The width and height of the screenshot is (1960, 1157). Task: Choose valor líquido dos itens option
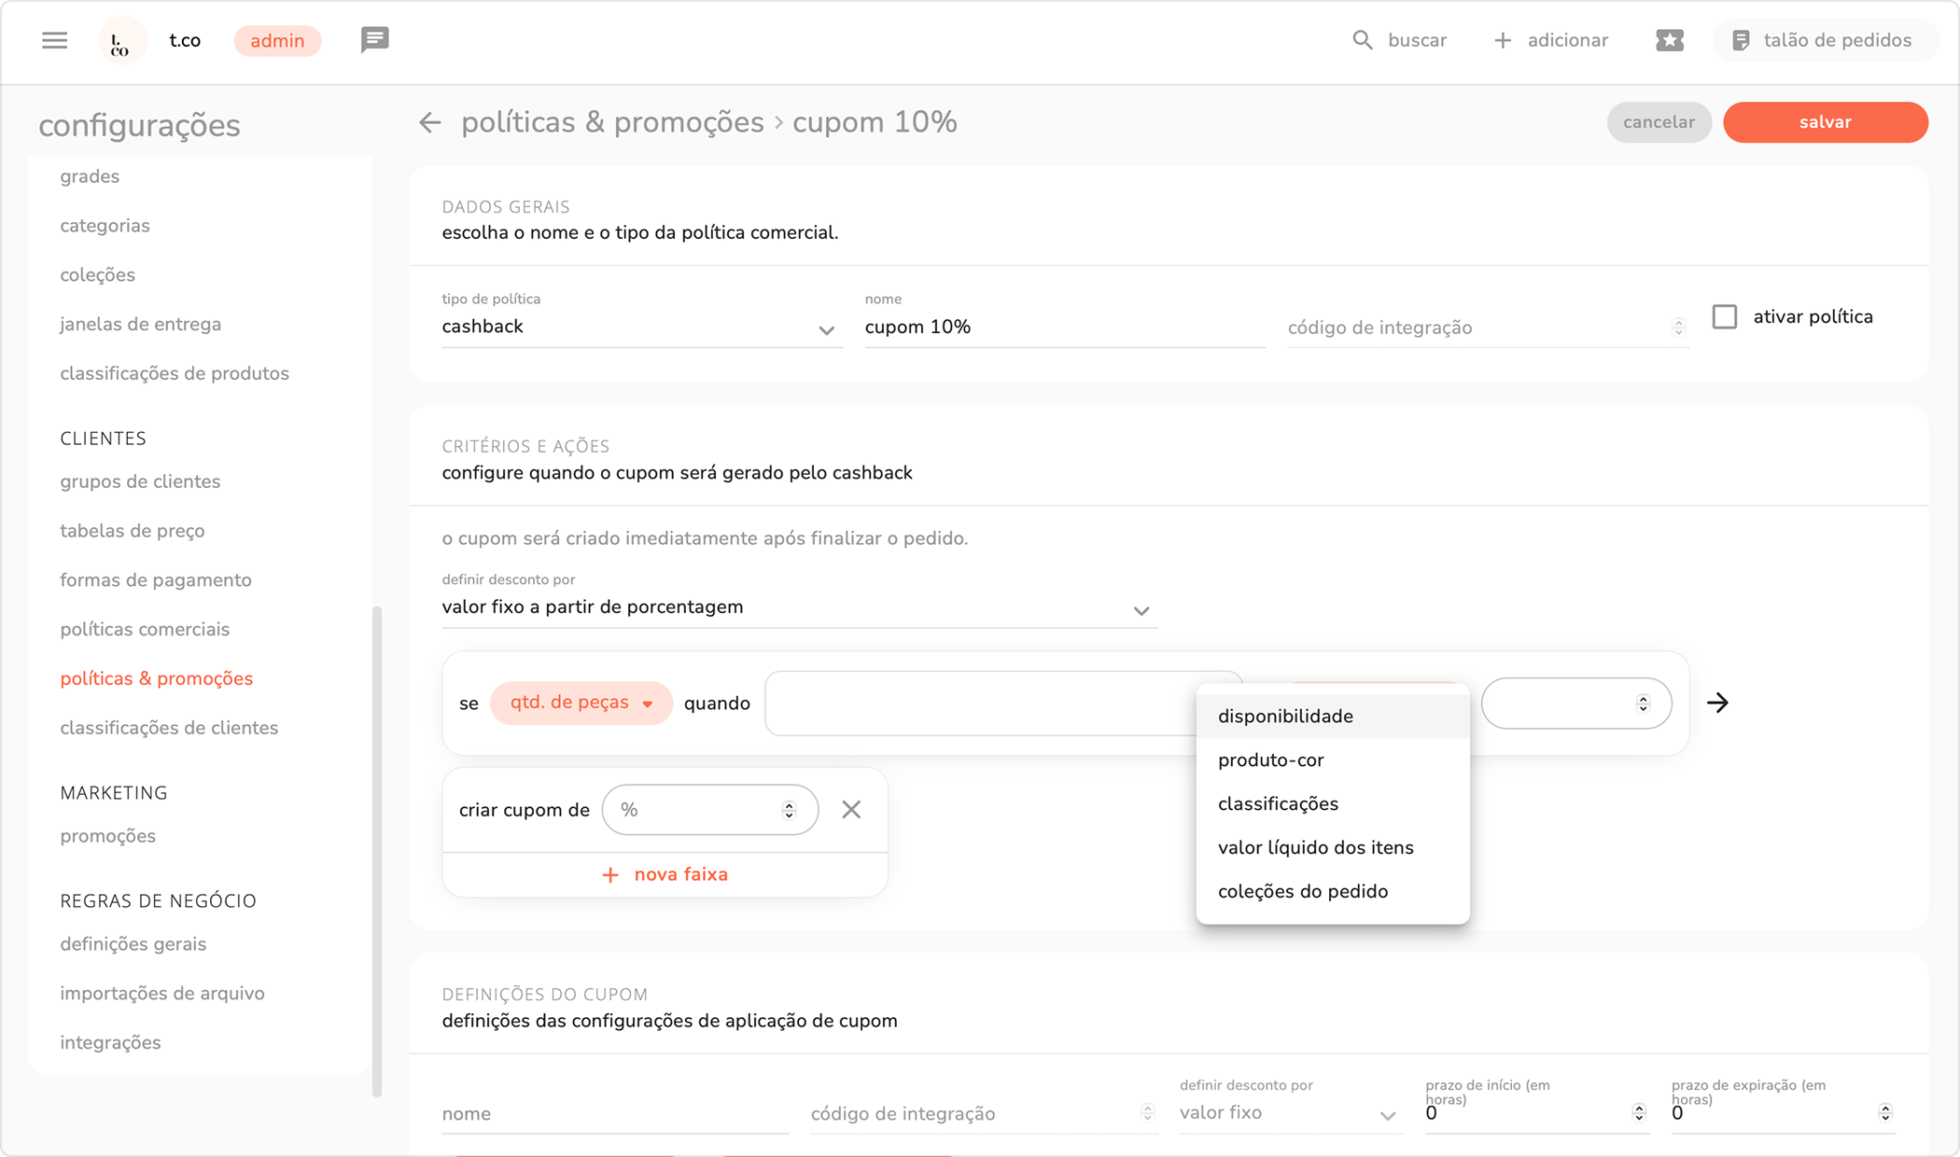(1315, 848)
